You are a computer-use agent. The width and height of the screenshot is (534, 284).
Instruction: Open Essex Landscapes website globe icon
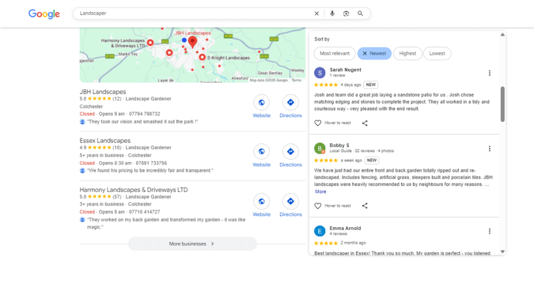pyautogui.click(x=261, y=152)
